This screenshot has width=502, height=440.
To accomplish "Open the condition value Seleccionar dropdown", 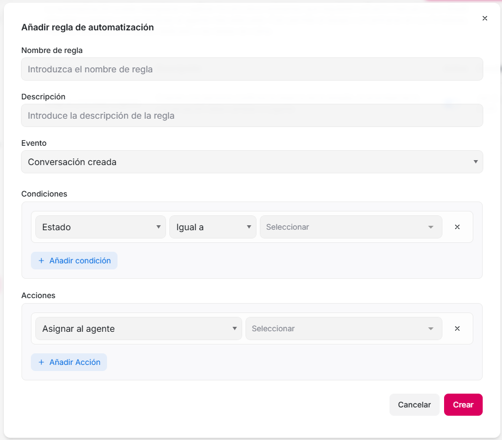I will (350, 227).
